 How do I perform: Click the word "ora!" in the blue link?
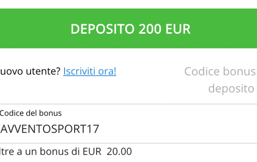coord(107,71)
